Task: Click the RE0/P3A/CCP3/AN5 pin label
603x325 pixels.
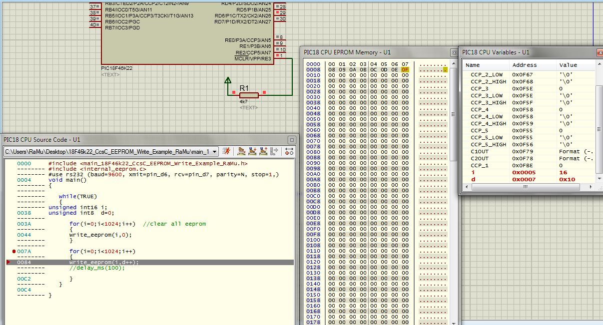Action: click(x=248, y=40)
